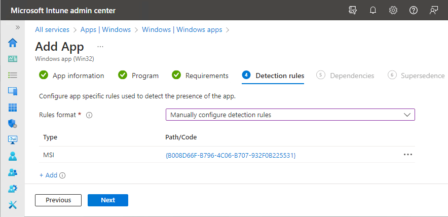Screen dimensions: 448x217
Task: Open settings gear in header
Action: tap(393, 11)
